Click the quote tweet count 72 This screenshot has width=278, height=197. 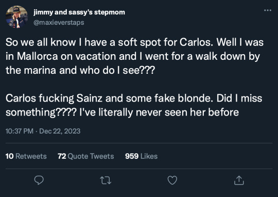pyautogui.click(x=62, y=156)
